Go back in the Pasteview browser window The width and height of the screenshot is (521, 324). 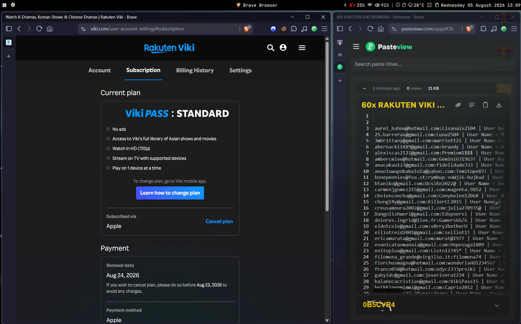(x=350, y=29)
